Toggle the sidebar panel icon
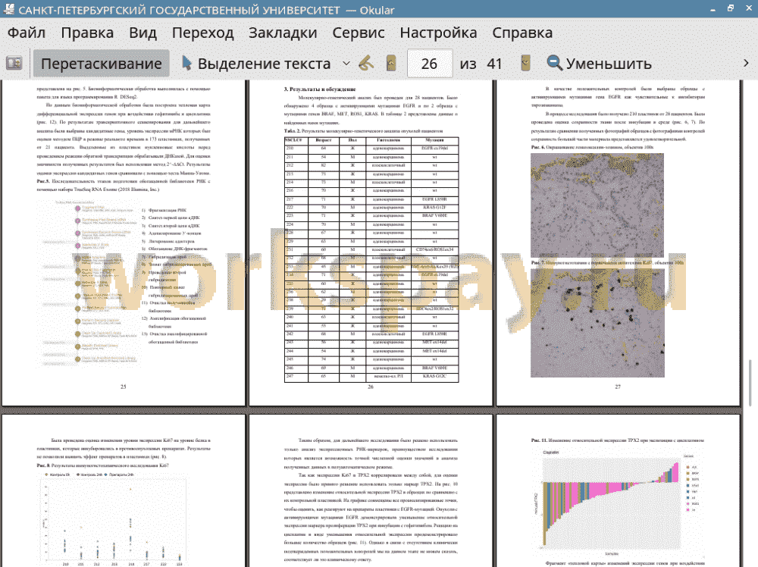This screenshot has height=567, width=758. (x=14, y=64)
